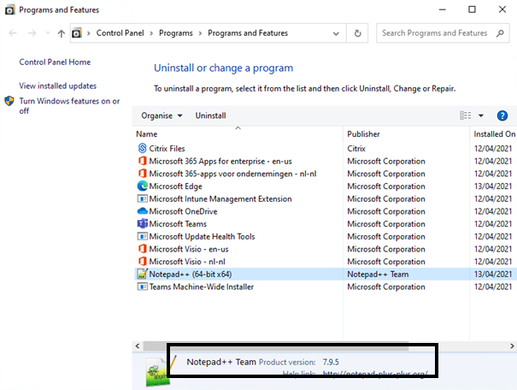Viewport: 517px width, 390px height.
Task: Click Microsoft Edge's 13/04/2021 install date
Action: tap(493, 186)
